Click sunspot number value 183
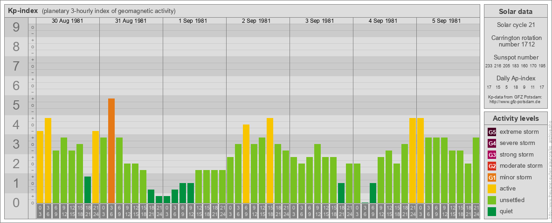 [x=515, y=66]
